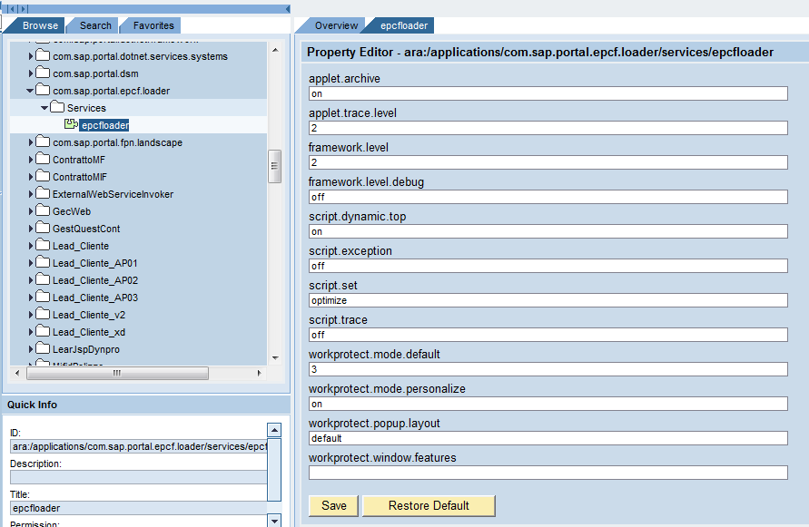Select the GecWeb tree label

click(72, 211)
